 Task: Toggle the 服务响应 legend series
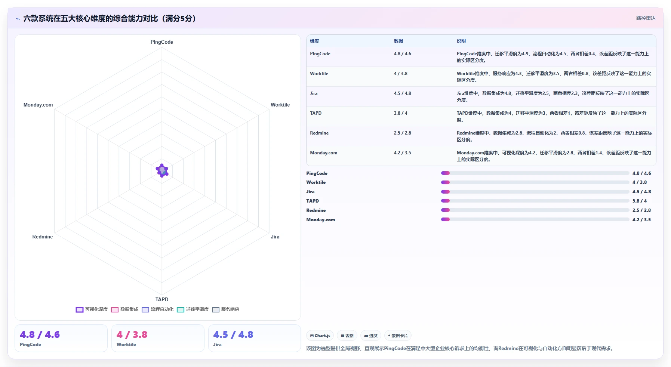point(225,309)
